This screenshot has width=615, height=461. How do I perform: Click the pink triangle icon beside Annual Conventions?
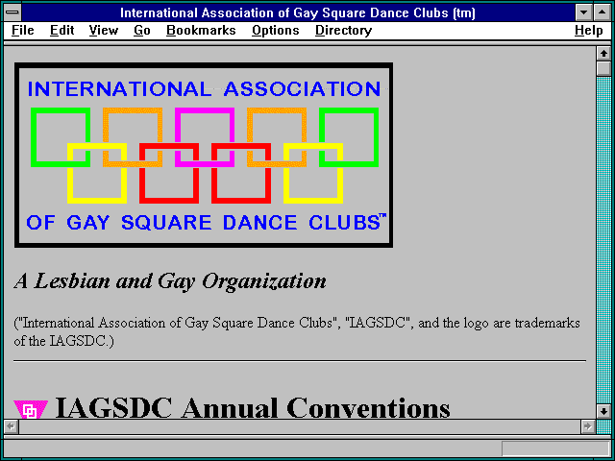click(30, 409)
